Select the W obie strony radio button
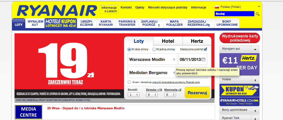This screenshot has width=283, height=120. coord(129,49)
